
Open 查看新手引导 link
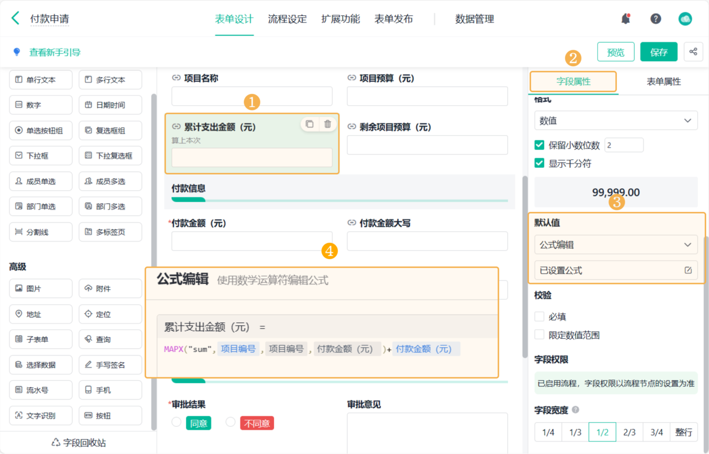(x=54, y=52)
